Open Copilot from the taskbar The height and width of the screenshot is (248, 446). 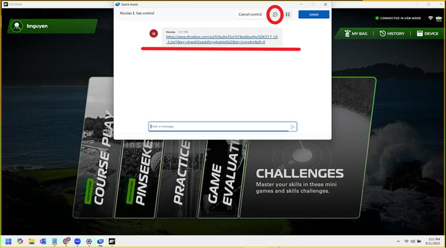pos(20,242)
